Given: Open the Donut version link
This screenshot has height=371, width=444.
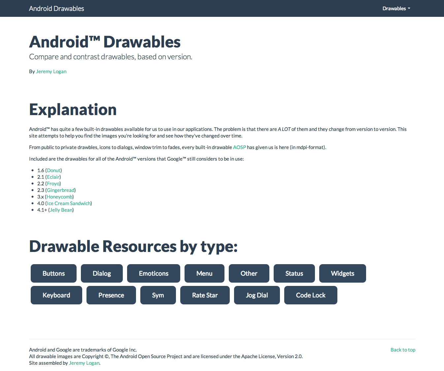Looking at the screenshot, I should [53, 170].
